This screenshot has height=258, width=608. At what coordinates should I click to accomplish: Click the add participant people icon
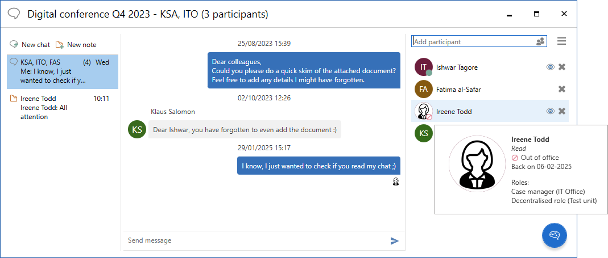pyautogui.click(x=540, y=41)
